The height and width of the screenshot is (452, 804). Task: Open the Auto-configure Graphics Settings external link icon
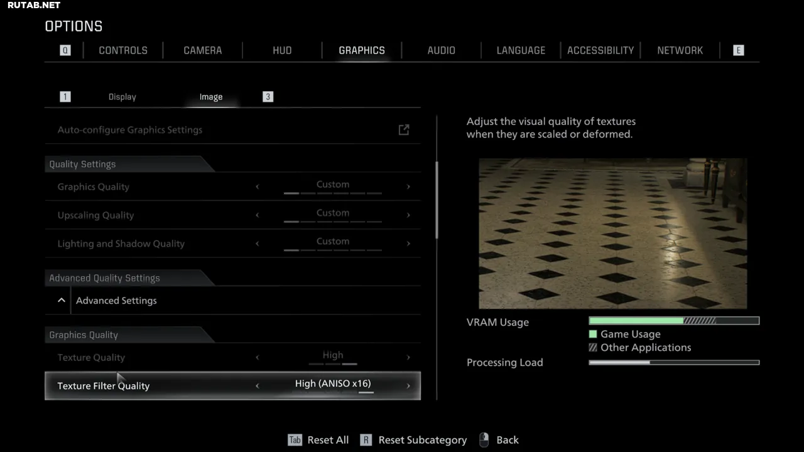(x=404, y=130)
